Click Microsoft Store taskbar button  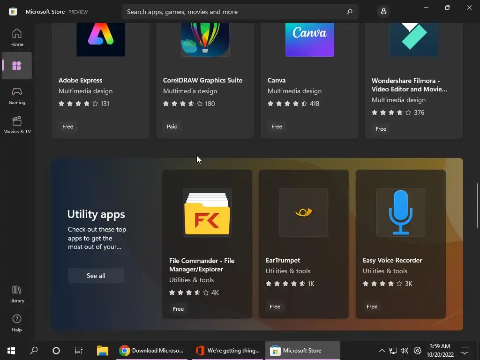click(302, 351)
